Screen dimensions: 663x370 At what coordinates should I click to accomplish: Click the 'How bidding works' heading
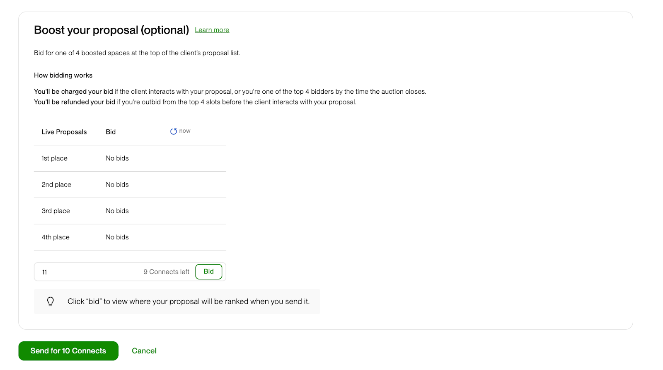coord(63,75)
